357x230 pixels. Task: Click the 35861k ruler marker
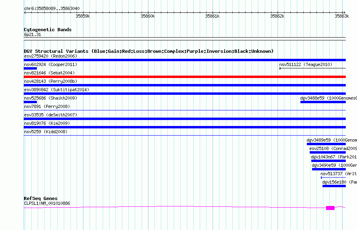(212, 16)
